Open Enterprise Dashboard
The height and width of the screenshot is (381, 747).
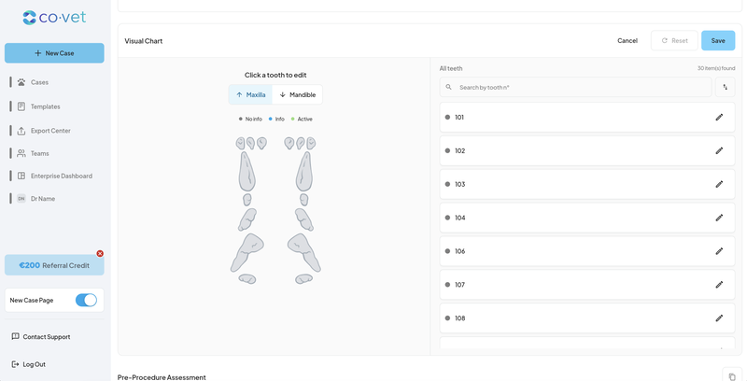tap(62, 176)
